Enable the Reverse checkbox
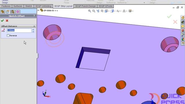 tap(8, 36)
